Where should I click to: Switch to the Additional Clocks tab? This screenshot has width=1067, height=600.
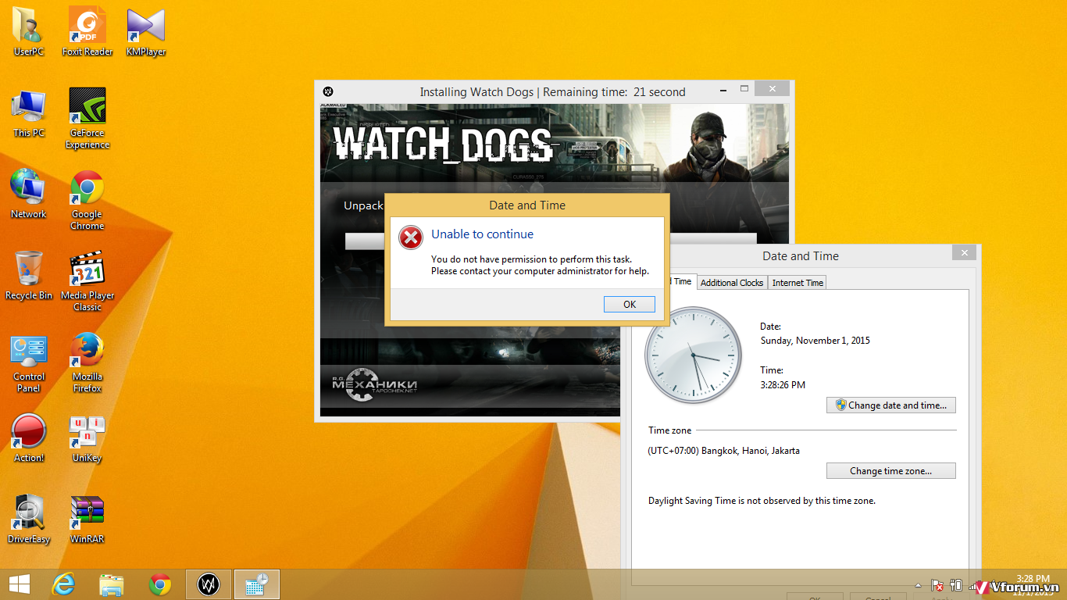click(x=731, y=283)
